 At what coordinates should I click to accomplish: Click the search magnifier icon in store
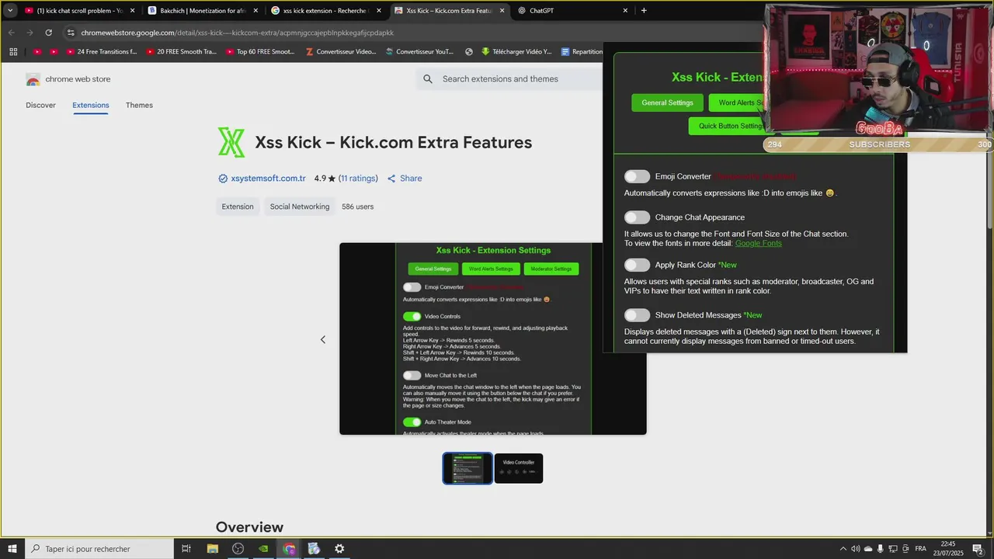tap(428, 78)
